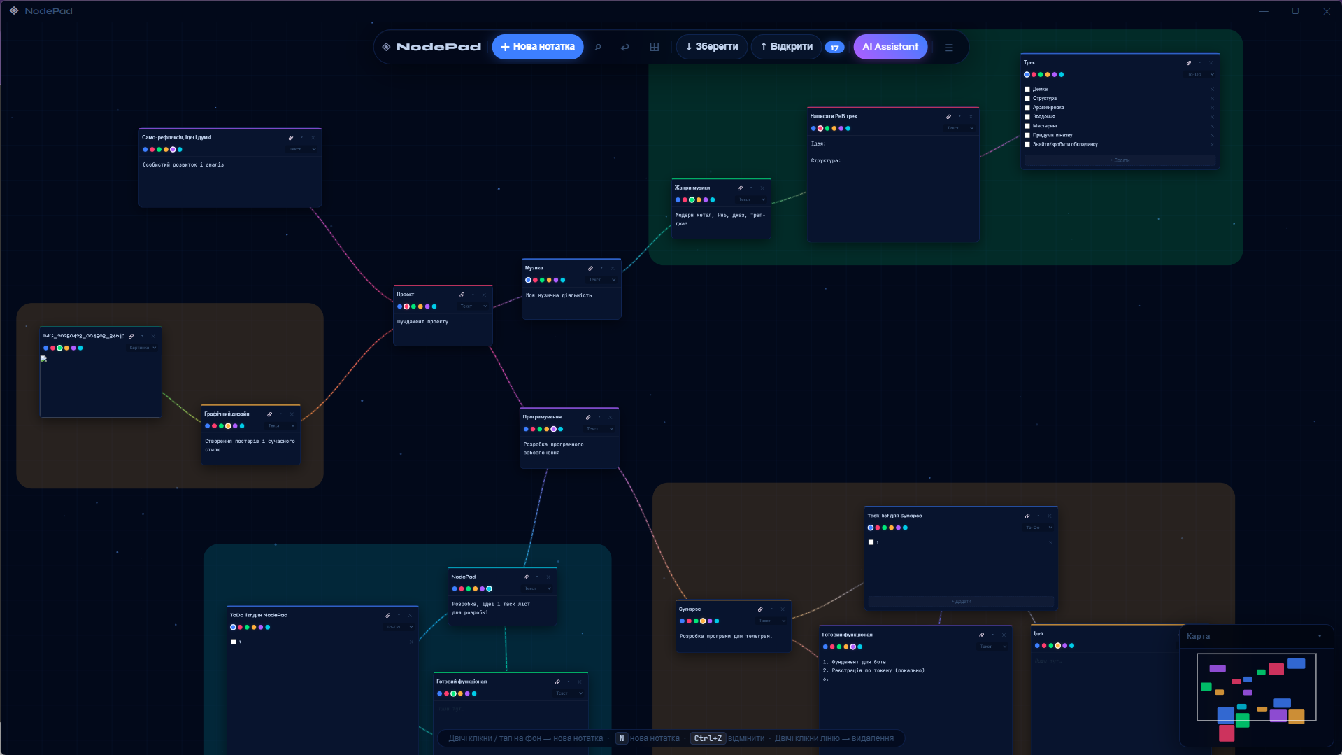The image size is (1342, 755).
Task: Delete the Мастеринг item in Трек list
Action: pos(1212,127)
